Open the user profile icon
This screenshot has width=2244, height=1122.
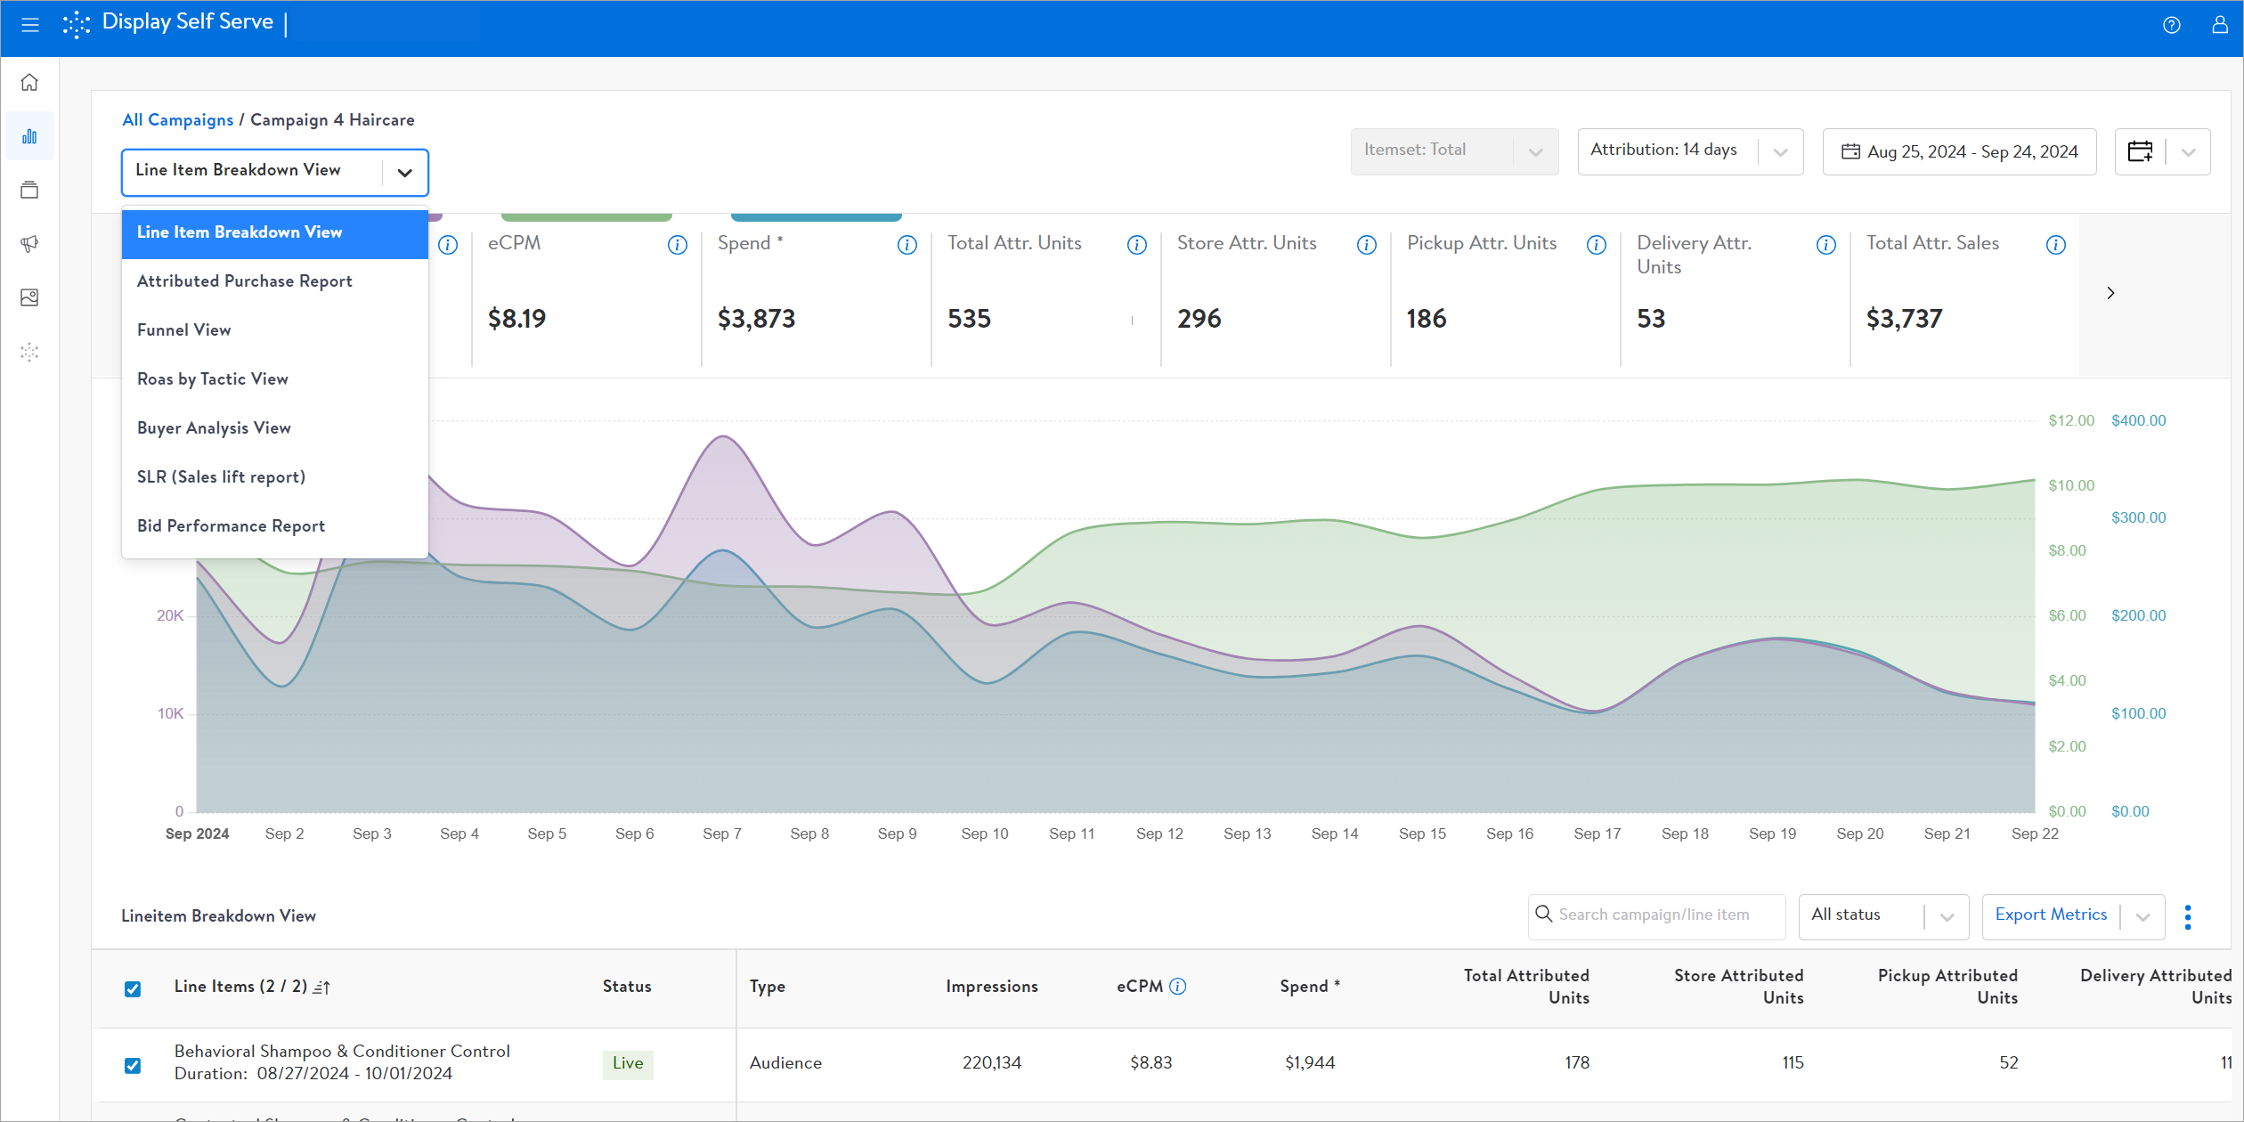click(2219, 25)
